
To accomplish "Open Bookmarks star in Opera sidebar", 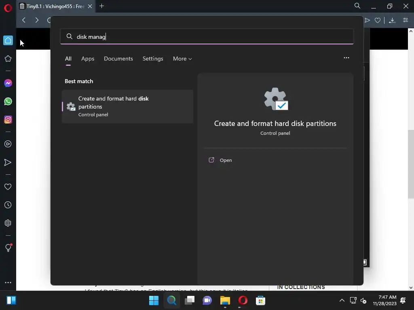I will coord(8,59).
